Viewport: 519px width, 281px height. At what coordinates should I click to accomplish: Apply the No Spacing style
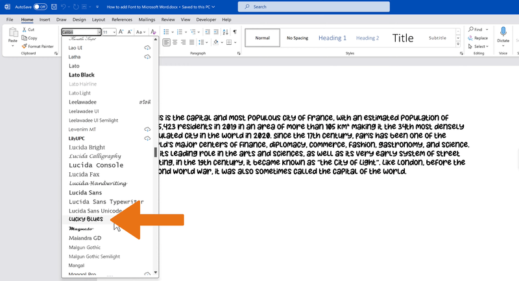click(297, 38)
